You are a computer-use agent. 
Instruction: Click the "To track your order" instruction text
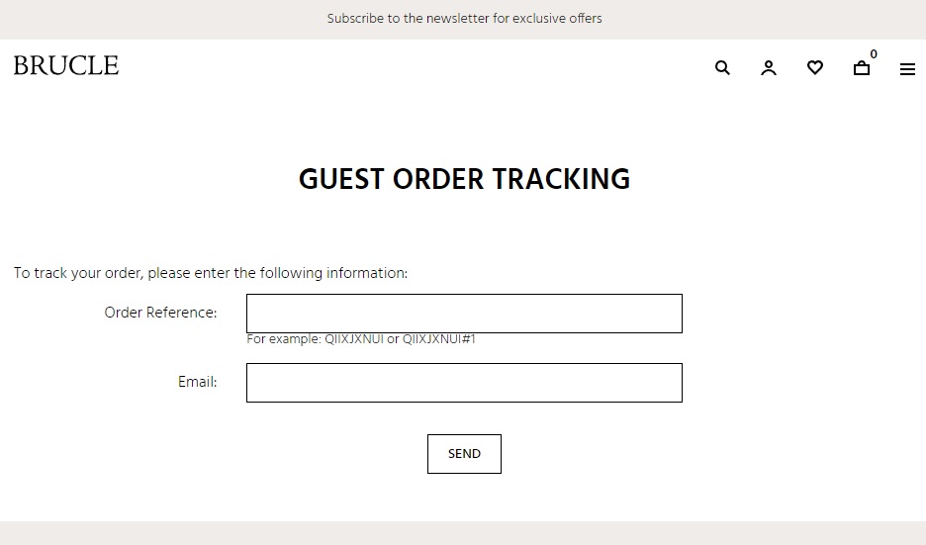79,273
